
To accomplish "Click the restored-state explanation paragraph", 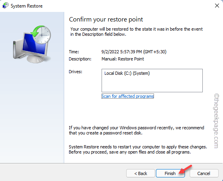I will [x=136, y=31].
